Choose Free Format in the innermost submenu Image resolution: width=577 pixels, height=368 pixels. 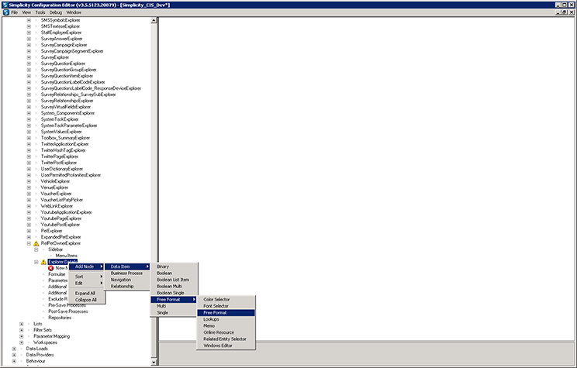tap(226, 313)
